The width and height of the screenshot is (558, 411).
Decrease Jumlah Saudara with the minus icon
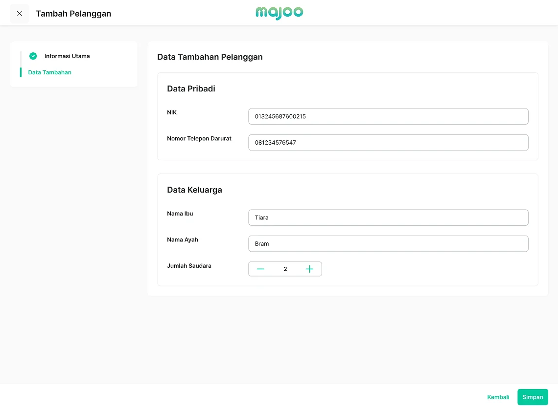260,269
